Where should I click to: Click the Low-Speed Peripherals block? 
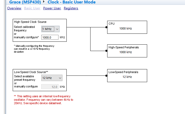127,76
